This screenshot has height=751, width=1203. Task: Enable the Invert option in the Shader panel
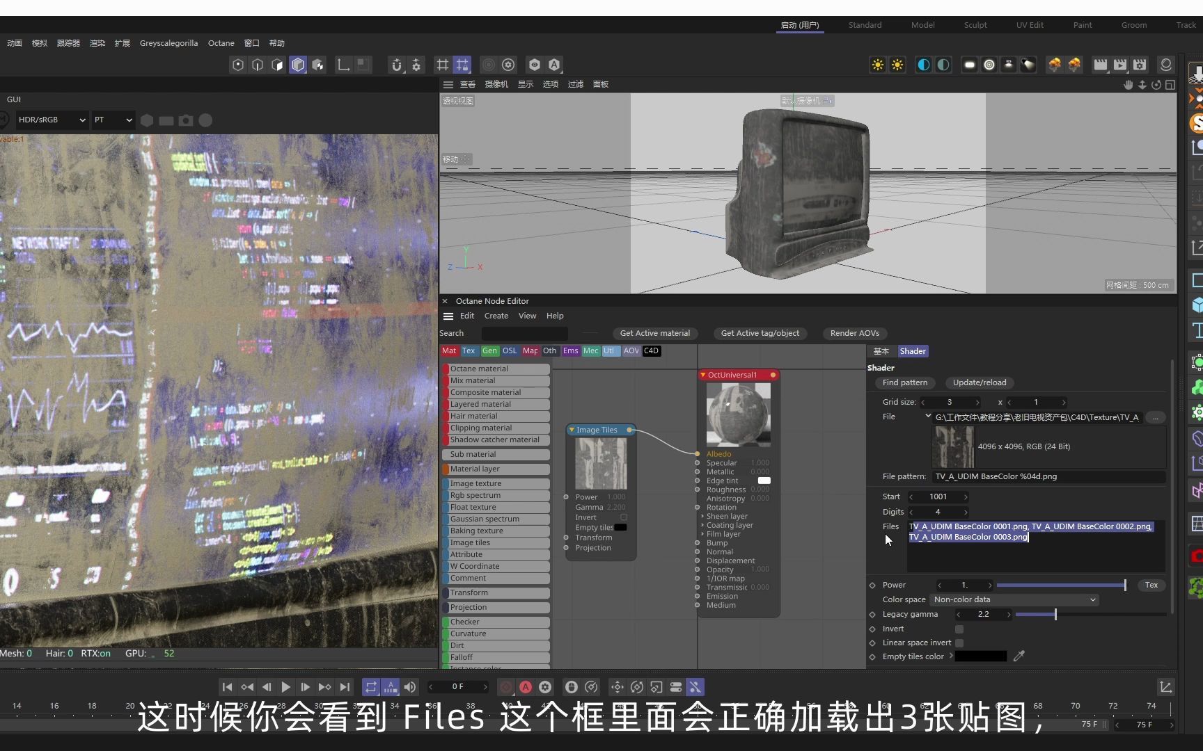tap(959, 629)
